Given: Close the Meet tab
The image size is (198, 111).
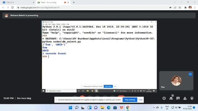Looking at the screenshot, I should coord(68,2).
